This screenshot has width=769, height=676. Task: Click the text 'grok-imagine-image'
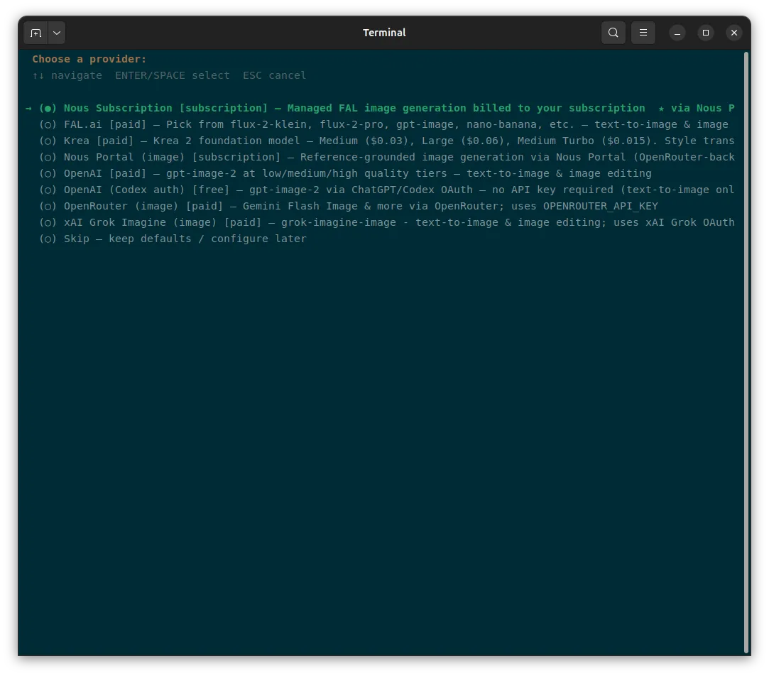pyautogui.click(x=339, y=223)
